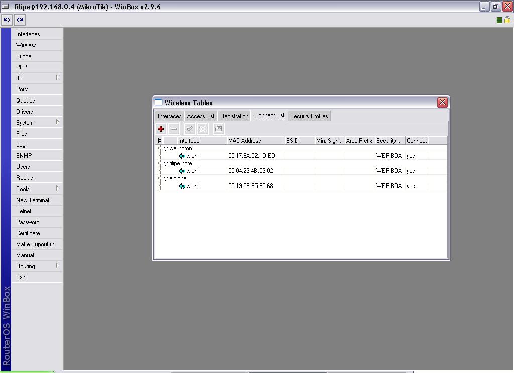Open Users in the sidebar menu
The width and height of the screenshot is (514, 373).
[37, 167]
